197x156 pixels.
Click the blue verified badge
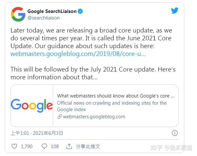[80, 11]
